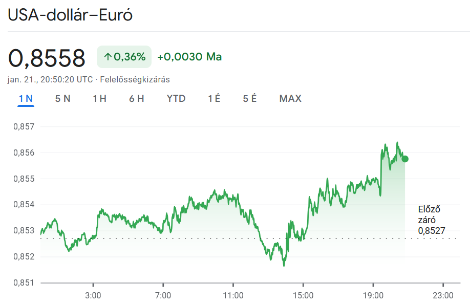
Task: Choose the YTD range tab
Action: tap(176, 99)
